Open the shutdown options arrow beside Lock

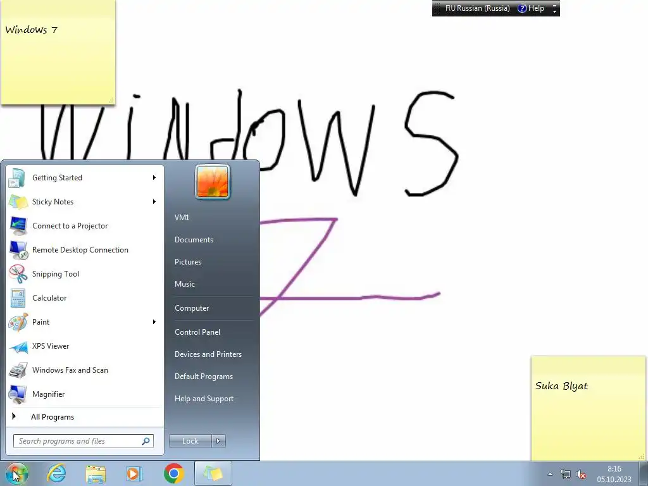point(218,441)
